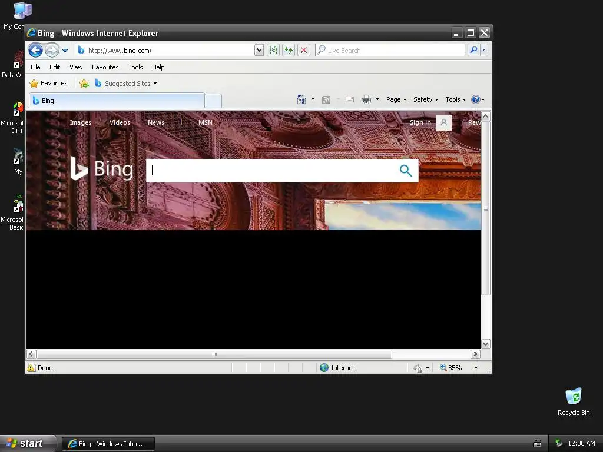
Task: Select the Bing browser tab
Action: coord(117,101)
